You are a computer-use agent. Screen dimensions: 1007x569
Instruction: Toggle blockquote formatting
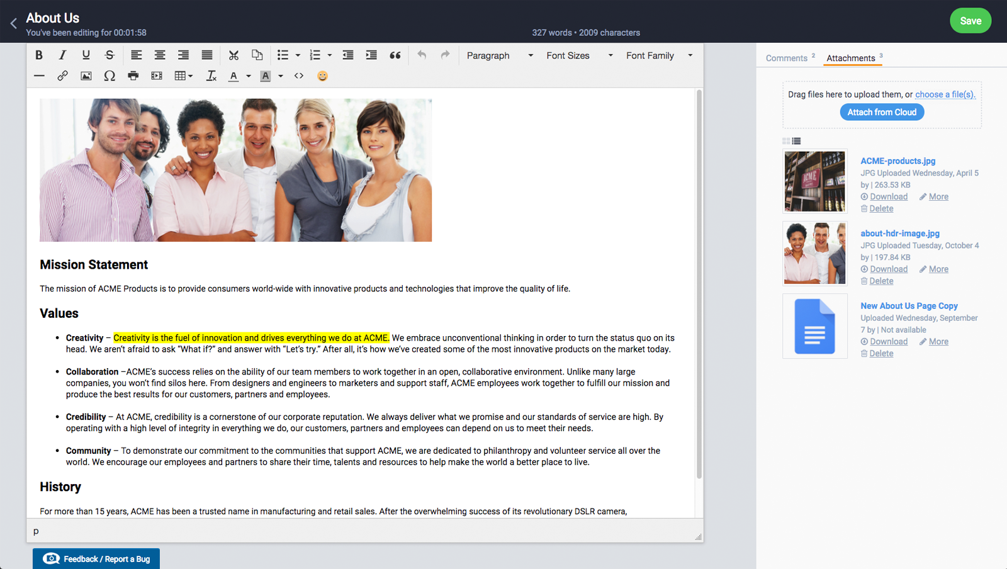point(395,55)
